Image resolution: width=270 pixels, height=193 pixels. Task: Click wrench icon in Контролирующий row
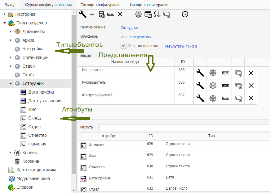(200, 98)
